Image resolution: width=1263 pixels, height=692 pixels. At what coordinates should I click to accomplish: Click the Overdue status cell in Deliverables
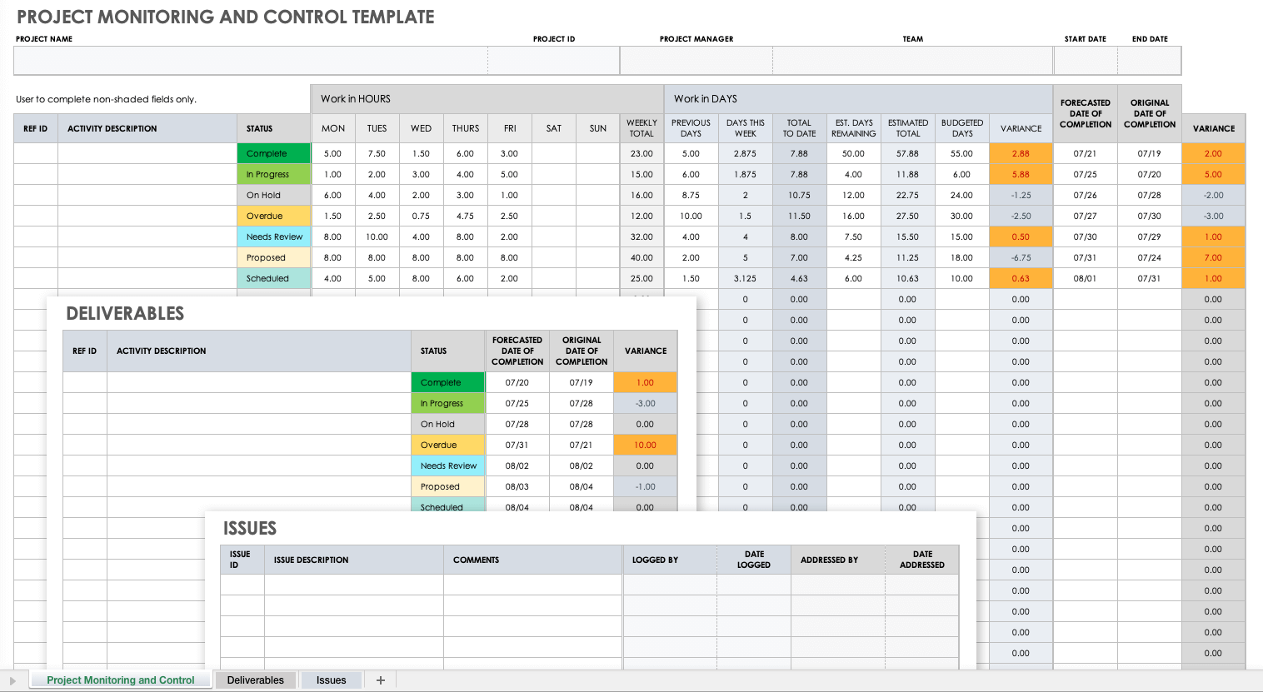pyautogui.click(x=447, y=445)
